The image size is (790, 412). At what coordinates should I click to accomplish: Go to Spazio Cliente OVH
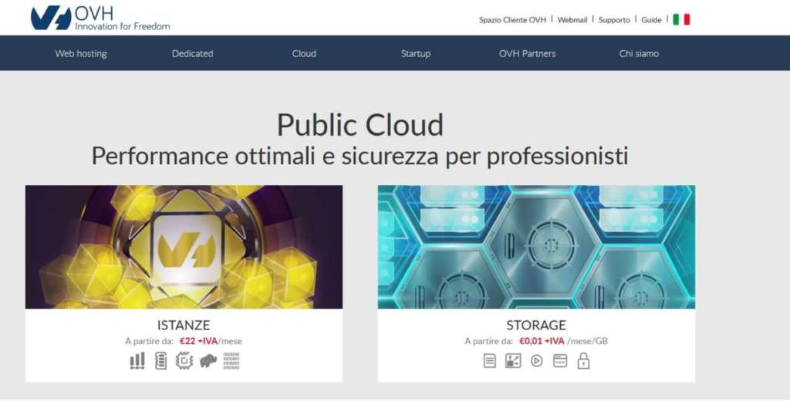tap(512, 20)
